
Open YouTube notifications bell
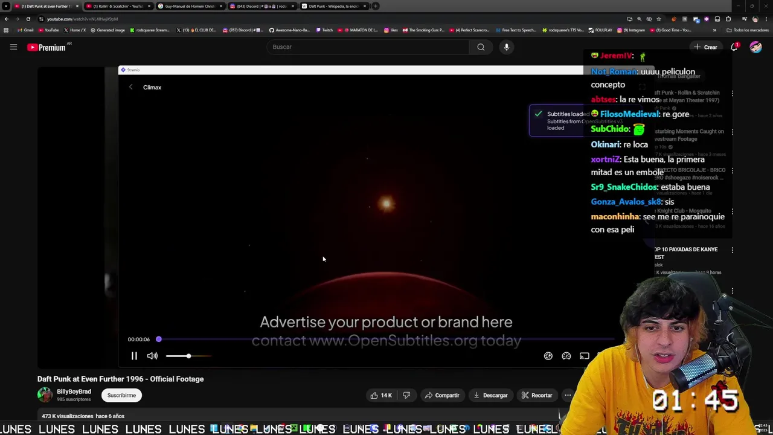coord(734,47)
